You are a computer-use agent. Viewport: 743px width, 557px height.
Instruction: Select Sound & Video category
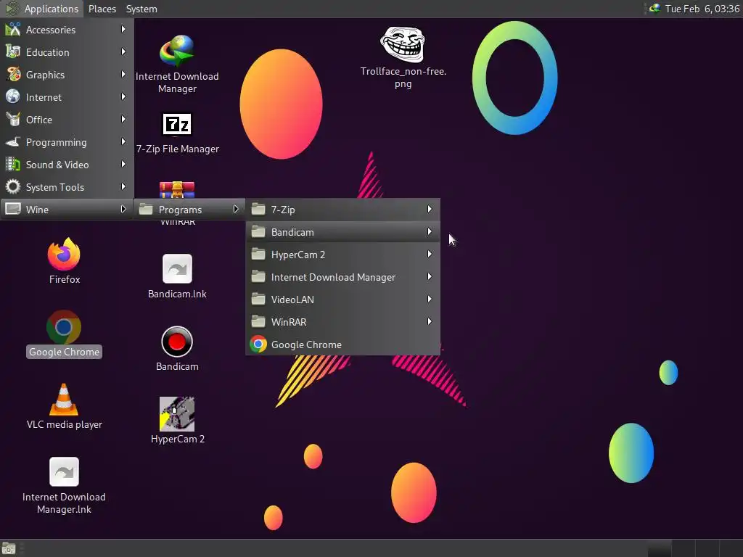pos(67,165)
